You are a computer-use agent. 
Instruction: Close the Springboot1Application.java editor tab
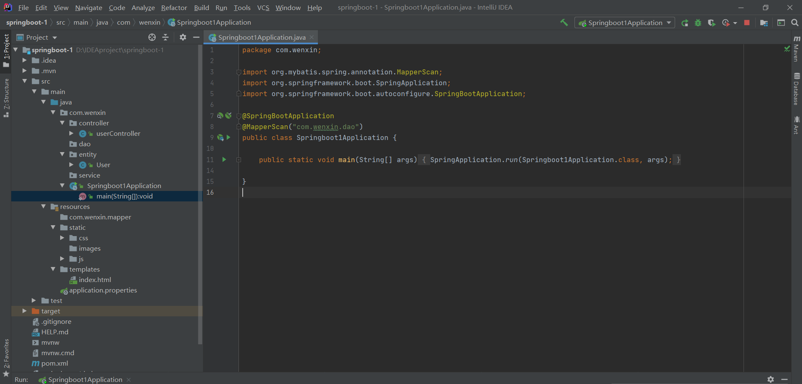312,37
